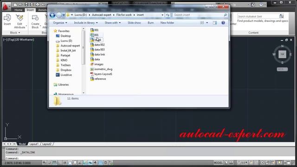
Task: Open the address bar history dropdown
Action: pos(162,15)
